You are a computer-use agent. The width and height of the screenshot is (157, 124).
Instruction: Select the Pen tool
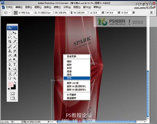10,65
